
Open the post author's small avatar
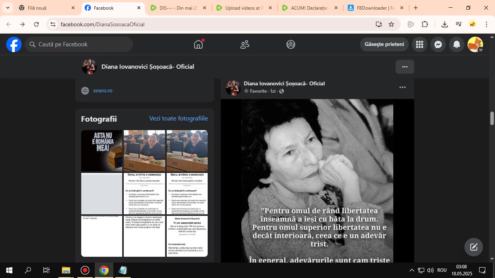pos(233,87)
